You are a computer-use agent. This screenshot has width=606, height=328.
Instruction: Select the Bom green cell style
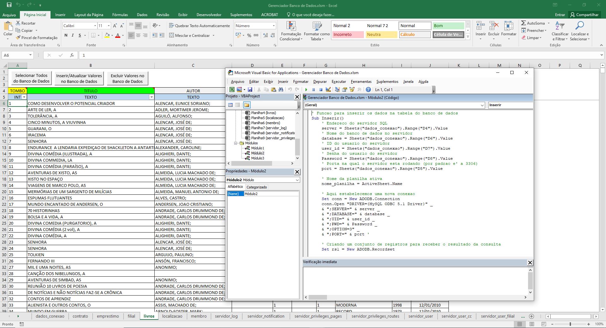(449, 26)
